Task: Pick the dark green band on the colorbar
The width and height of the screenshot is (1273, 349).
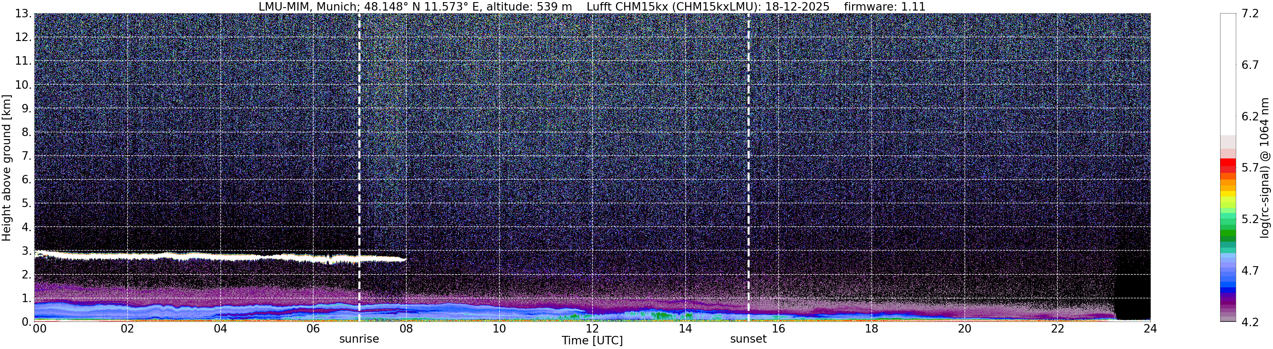Action: pyautogui.click(x=1228, y=236)
